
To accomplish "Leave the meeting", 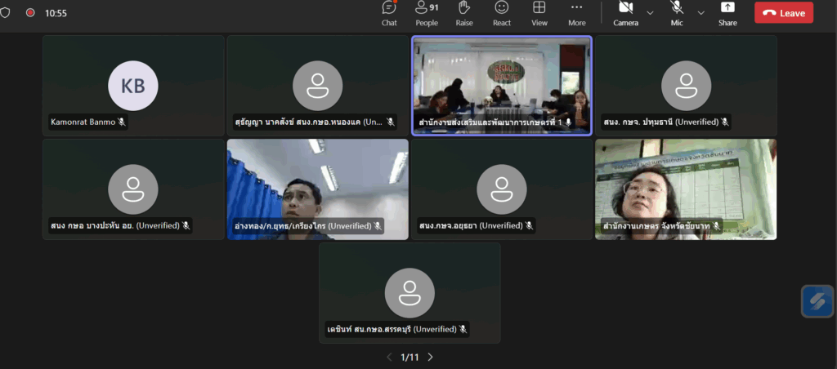I will pyautogui.click(x=783, y=12).
